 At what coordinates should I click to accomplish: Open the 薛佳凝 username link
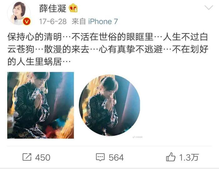(53, 8)
